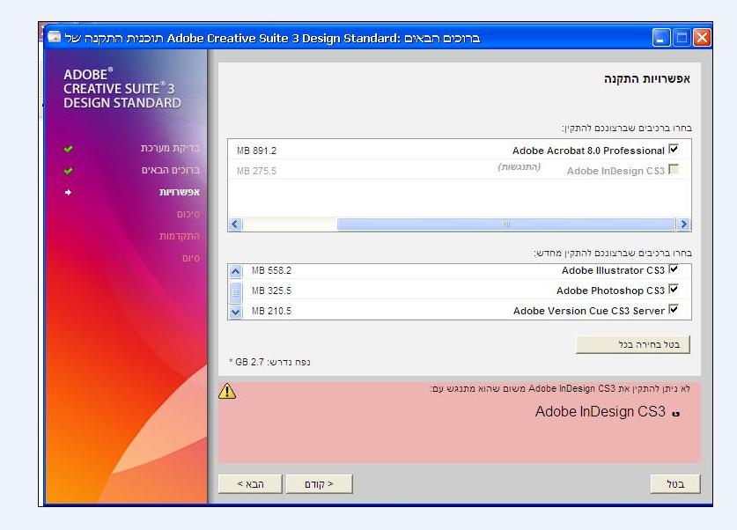Click green checkmark beside בדיקת מערכת step
The height and width of the screenshot is (530, 737).
[68, 149]
